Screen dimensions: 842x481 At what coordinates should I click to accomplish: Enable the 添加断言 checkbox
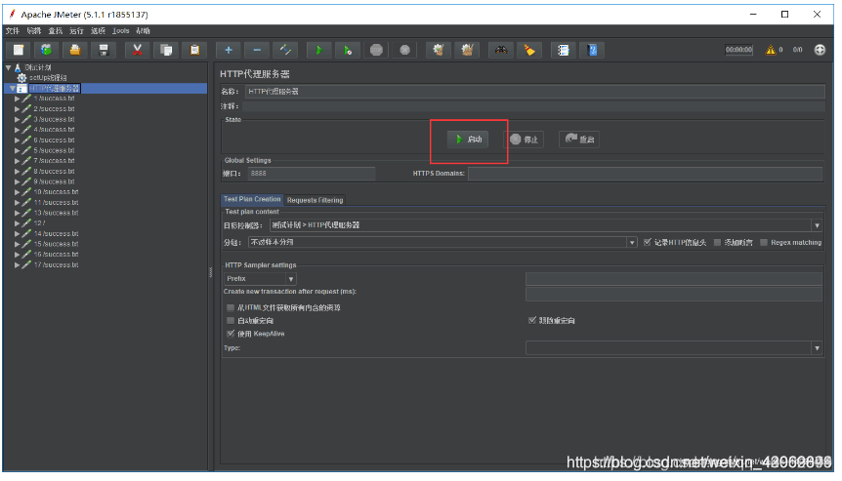point(717,242)
